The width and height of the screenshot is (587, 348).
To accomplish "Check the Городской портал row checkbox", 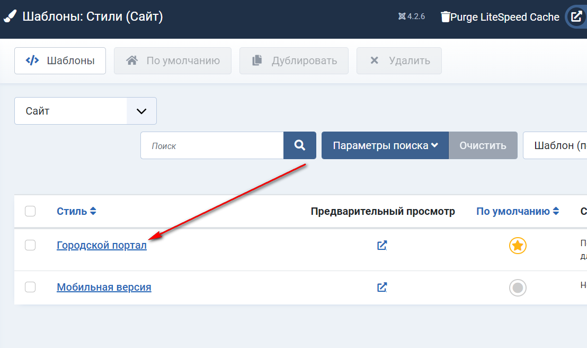I will tap(30, 245).
